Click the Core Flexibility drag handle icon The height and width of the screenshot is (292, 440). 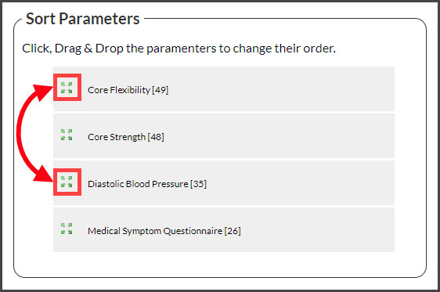[x=67, y=88]
